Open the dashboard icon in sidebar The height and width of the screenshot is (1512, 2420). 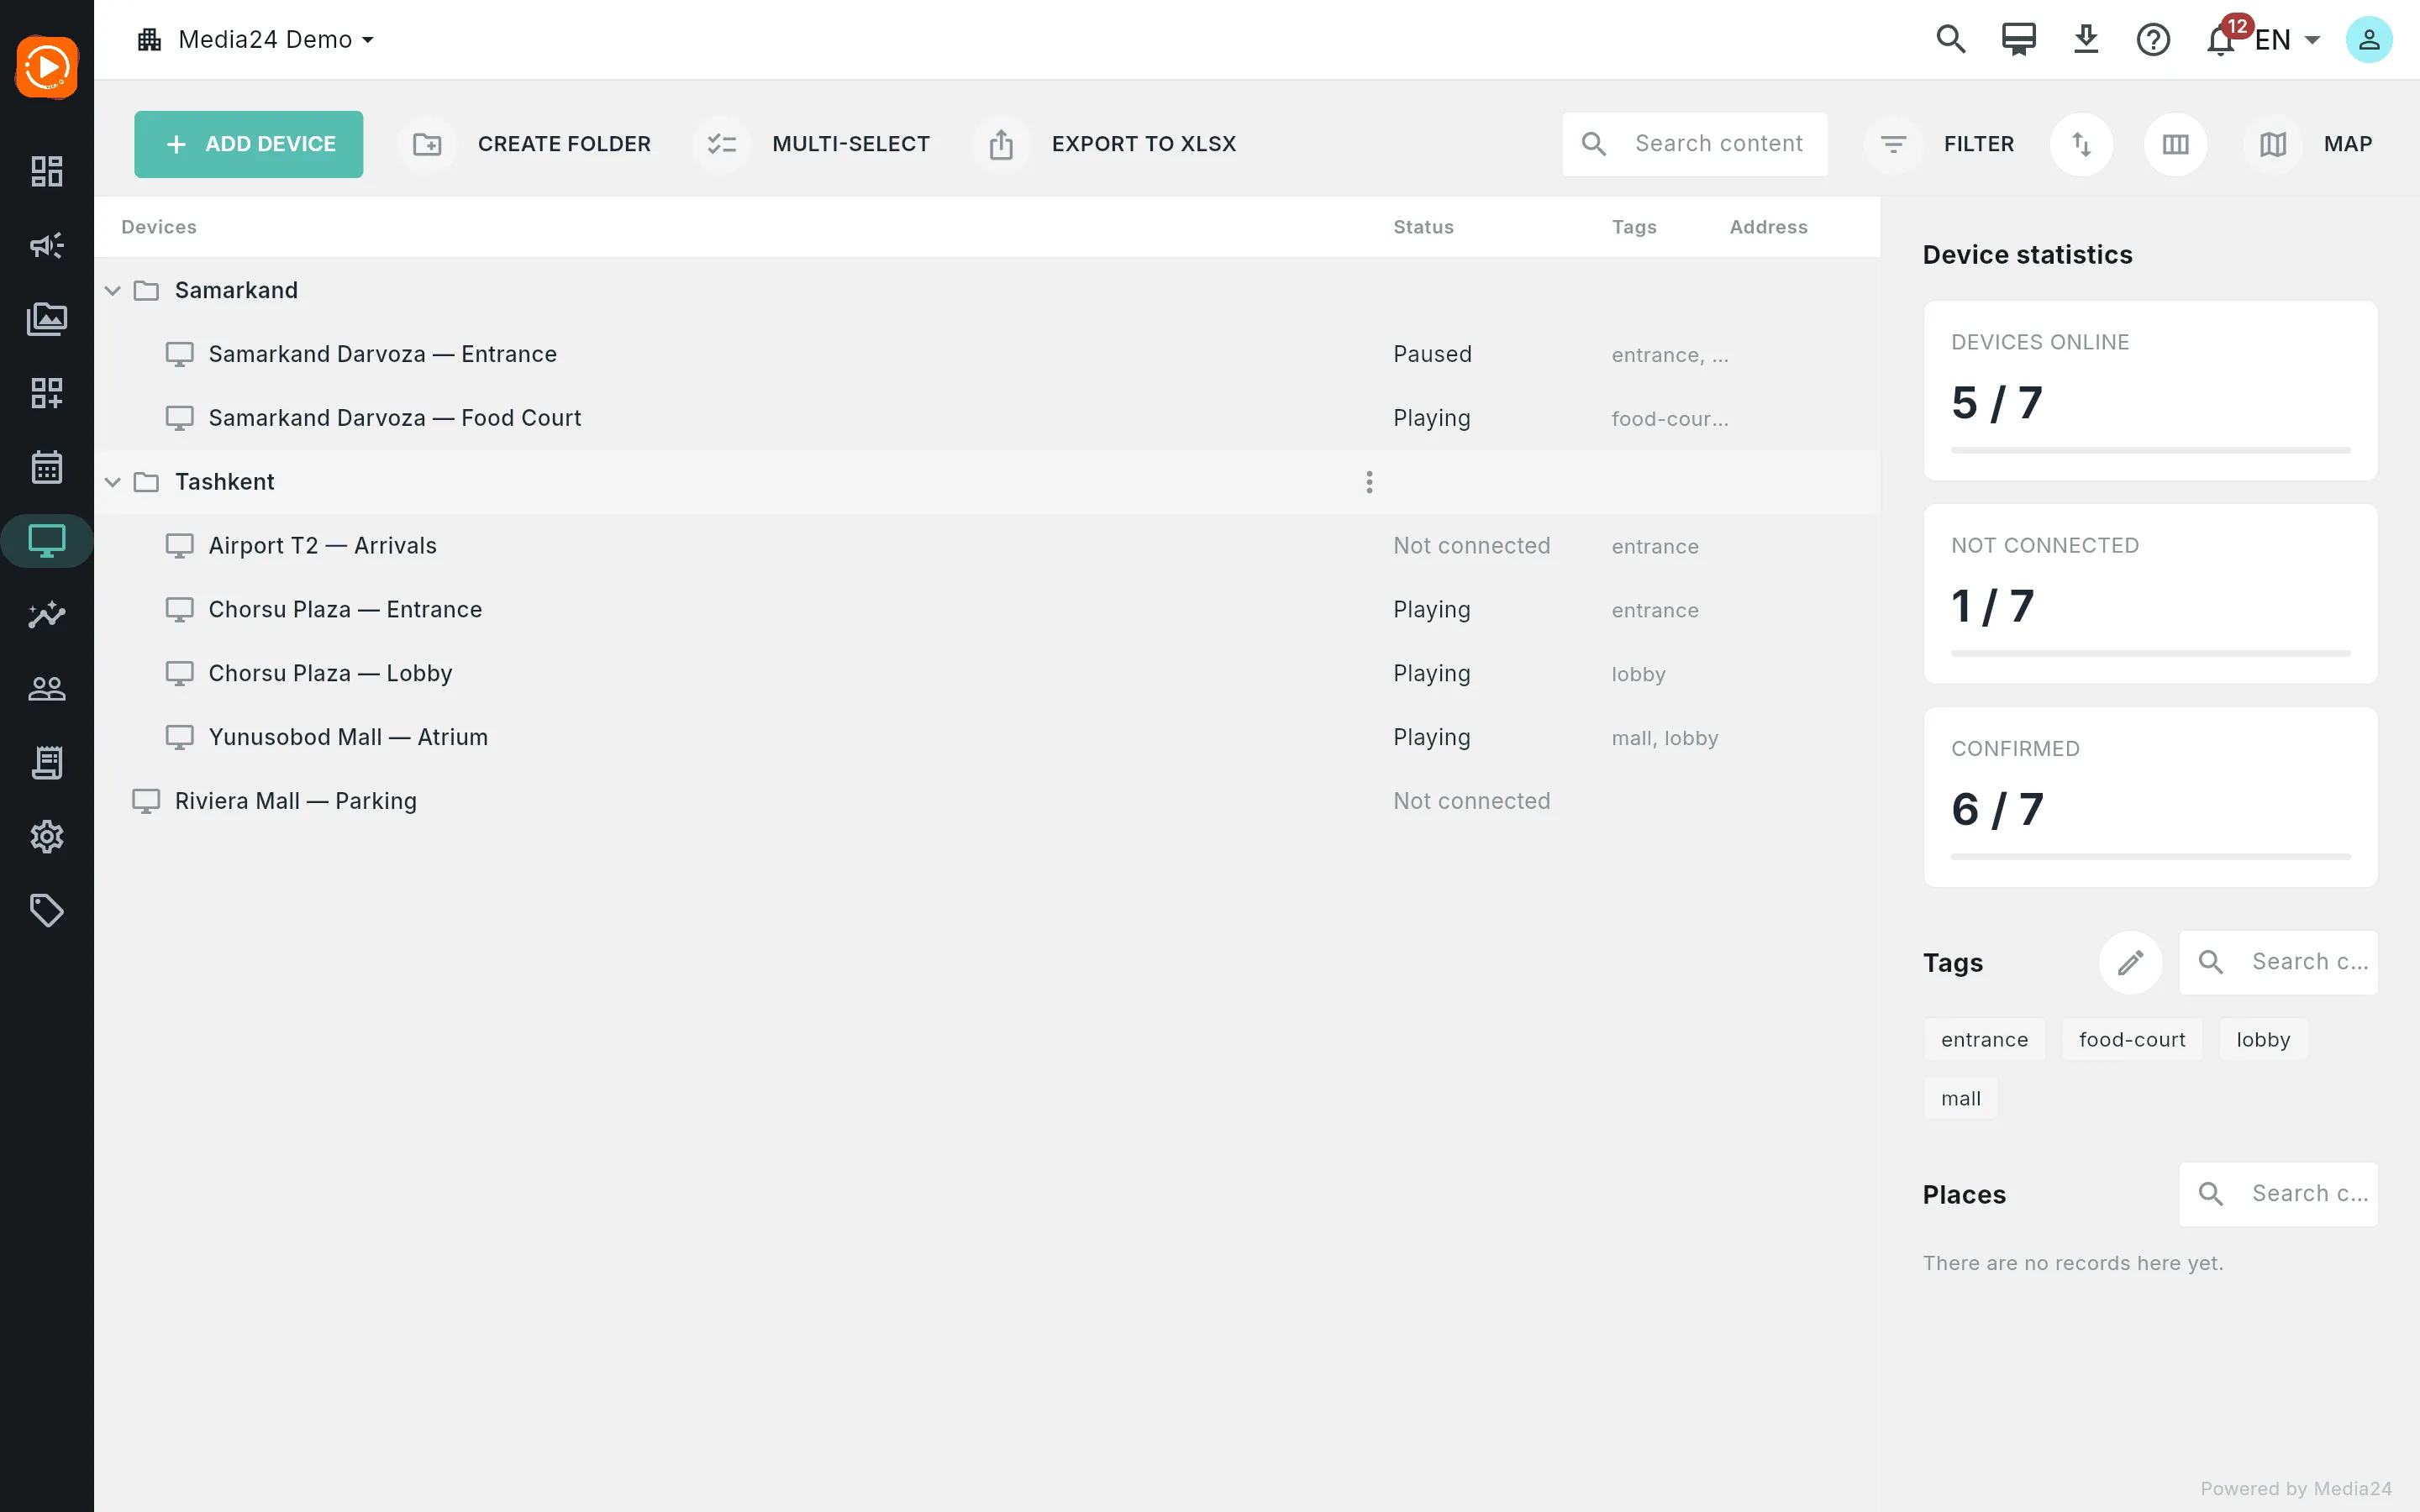coord(47,171)
